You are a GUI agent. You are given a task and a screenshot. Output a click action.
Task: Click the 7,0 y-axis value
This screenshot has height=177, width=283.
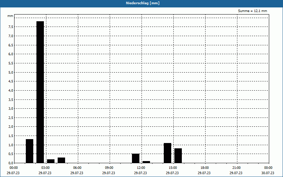pos(11,36)
